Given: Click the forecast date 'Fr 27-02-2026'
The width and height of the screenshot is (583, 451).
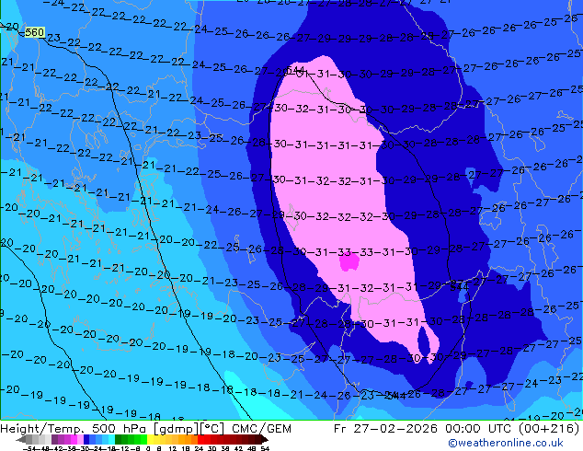Looking at the screenshot, I should click(x=385, y=429).
